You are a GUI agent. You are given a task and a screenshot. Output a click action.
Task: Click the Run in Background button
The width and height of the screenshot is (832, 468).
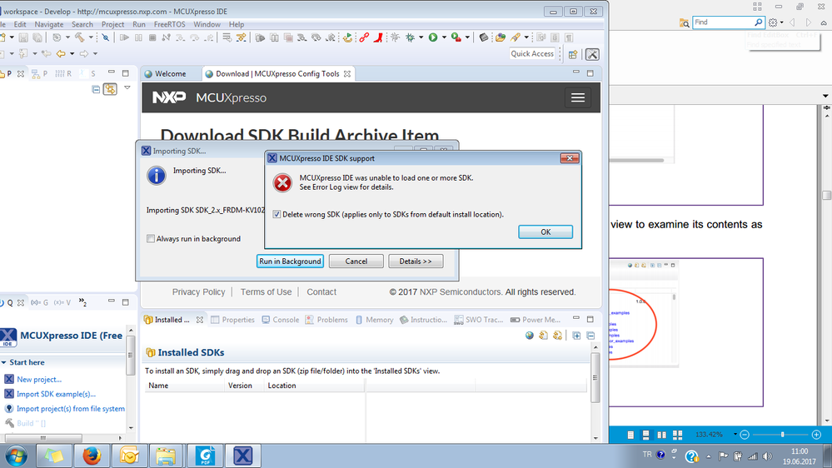click(290, 261)
